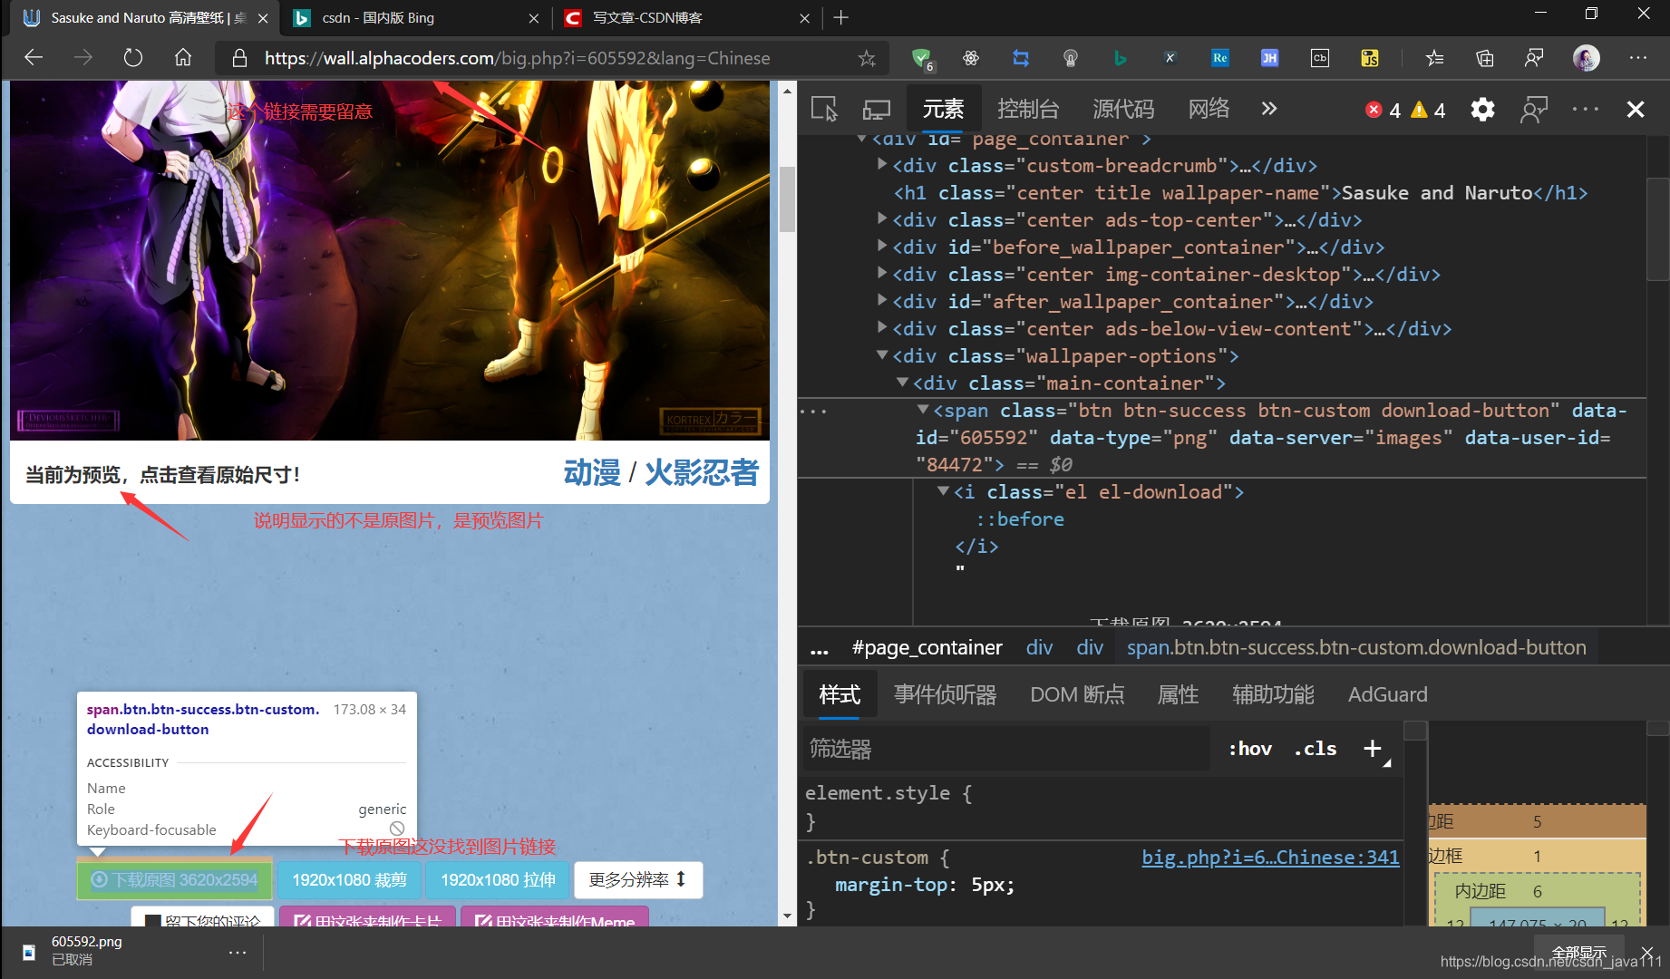Select the span.btn download-button breadcrumb
The image size is (1670, 979).
tap(1356, 647)
